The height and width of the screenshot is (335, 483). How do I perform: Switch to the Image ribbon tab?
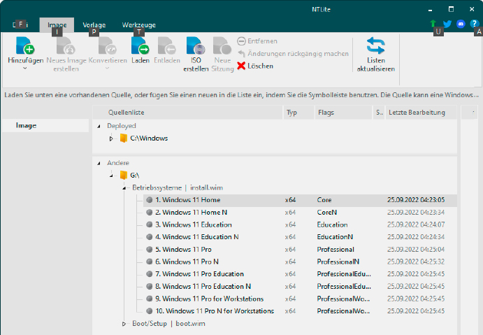coord(57,25)
